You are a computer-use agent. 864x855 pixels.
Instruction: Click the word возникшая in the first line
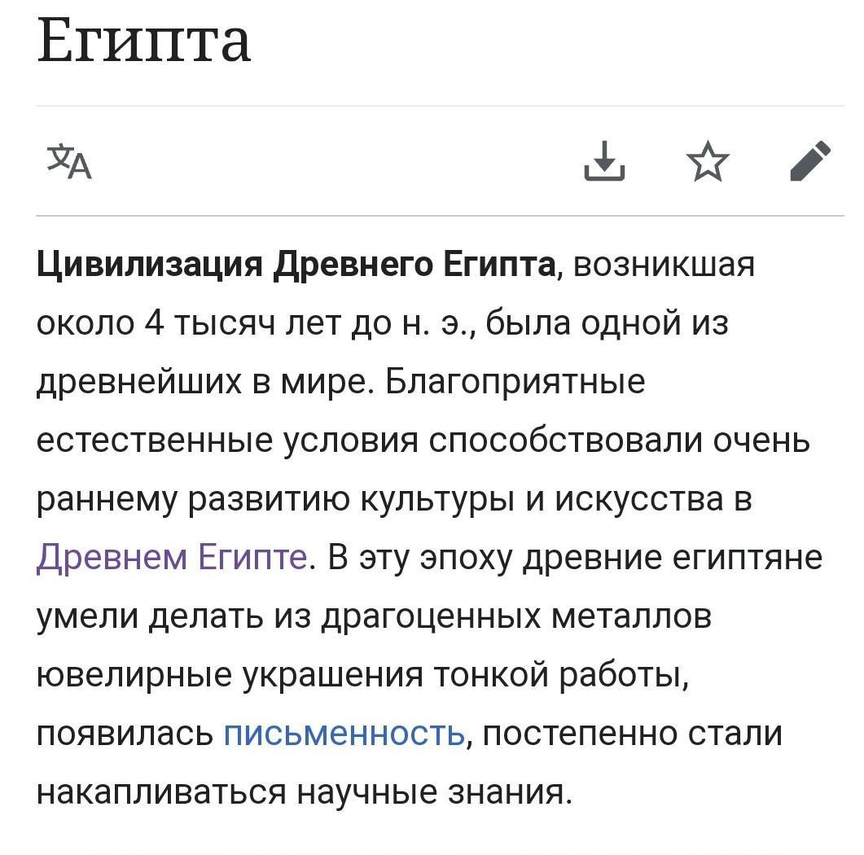click(664, 265)
